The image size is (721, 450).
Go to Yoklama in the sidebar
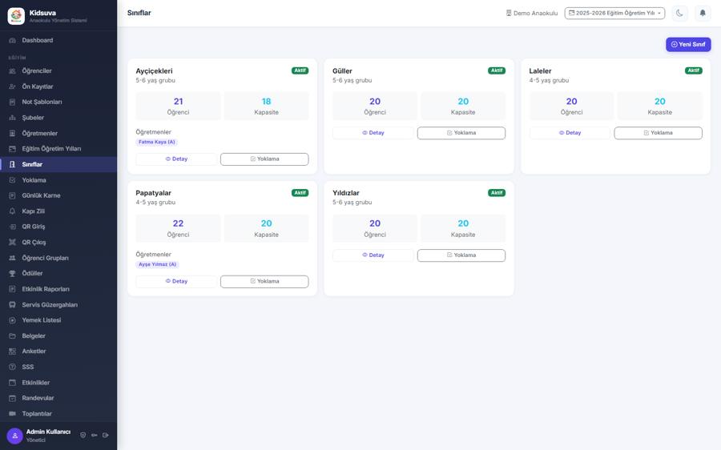[58, 180]
